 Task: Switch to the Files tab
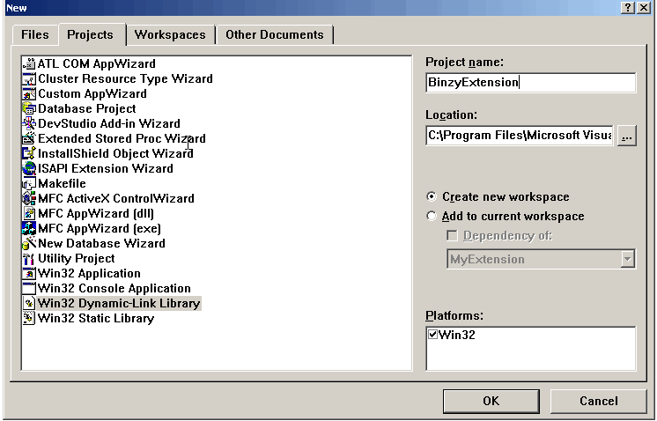click(x=35, y=35)
